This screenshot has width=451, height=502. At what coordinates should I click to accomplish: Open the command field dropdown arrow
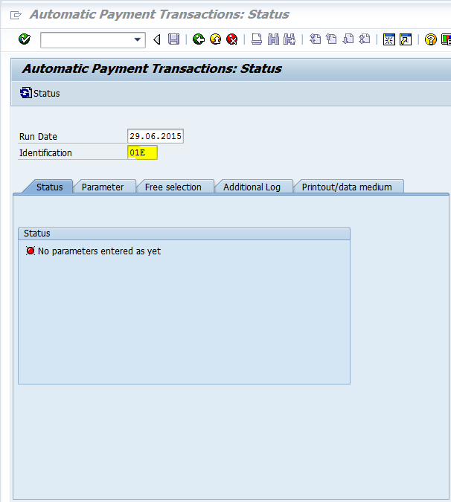138,40
